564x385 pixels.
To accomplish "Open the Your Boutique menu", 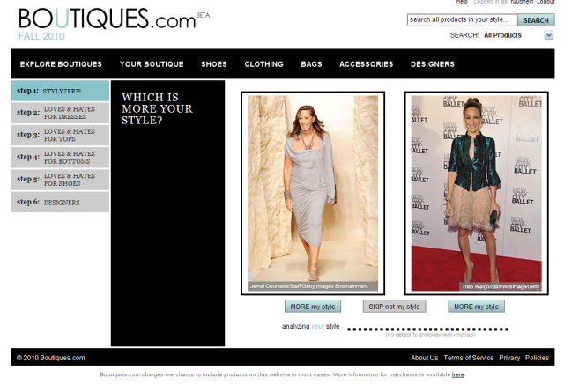I will (152, 64).
